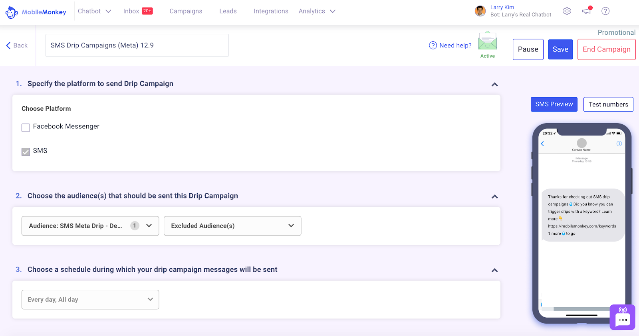Open the Integrations menu item
Image resolution: width=639 pixels, height=336 pixels.
click(x=271, y=11)
